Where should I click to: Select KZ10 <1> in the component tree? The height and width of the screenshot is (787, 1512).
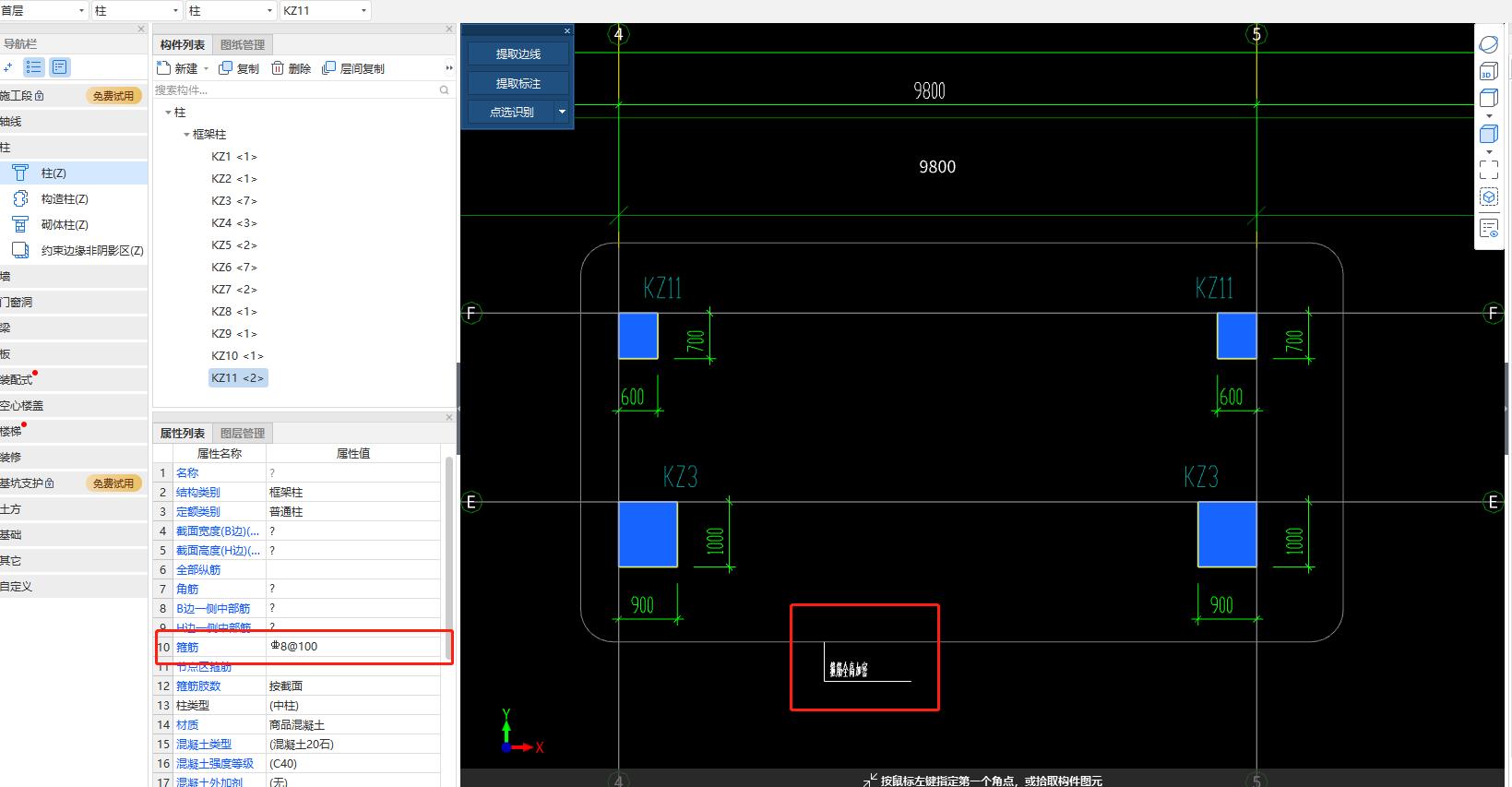tap(237, 356)
